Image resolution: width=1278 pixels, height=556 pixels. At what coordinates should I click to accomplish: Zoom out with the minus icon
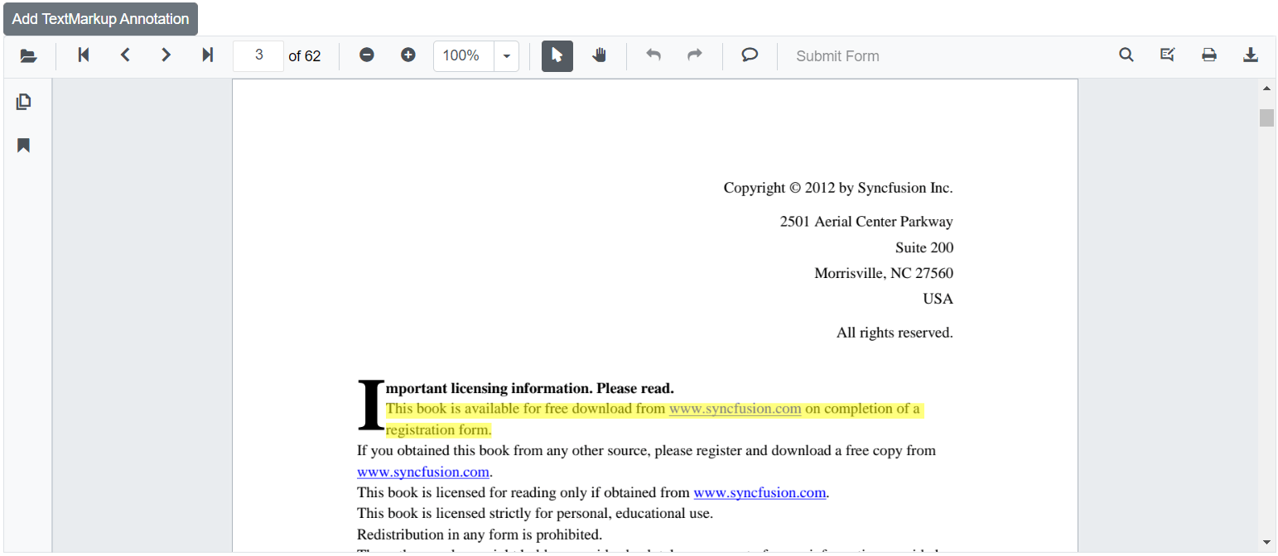click(x=367, y=55)
